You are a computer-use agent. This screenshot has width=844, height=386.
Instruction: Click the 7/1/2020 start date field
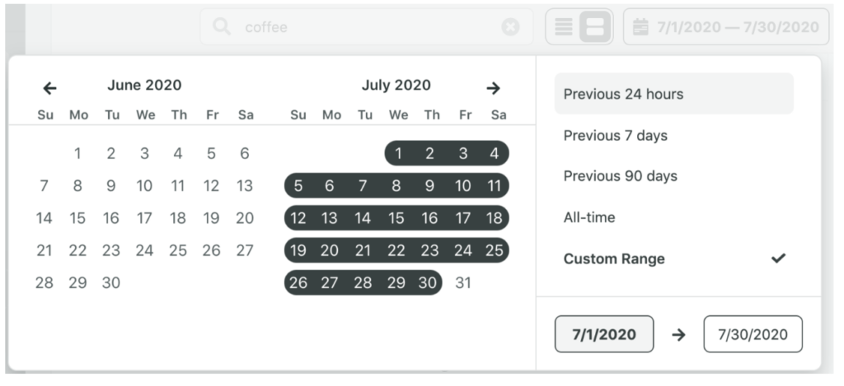[604, 334]
